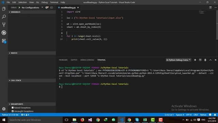Open the Edit menu
The width and height of the screenshot is (218, 123).
click(x=14, y=2)
